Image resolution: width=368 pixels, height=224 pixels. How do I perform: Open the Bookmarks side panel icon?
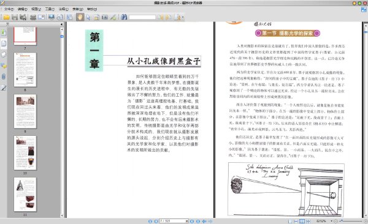coord(4,32)
